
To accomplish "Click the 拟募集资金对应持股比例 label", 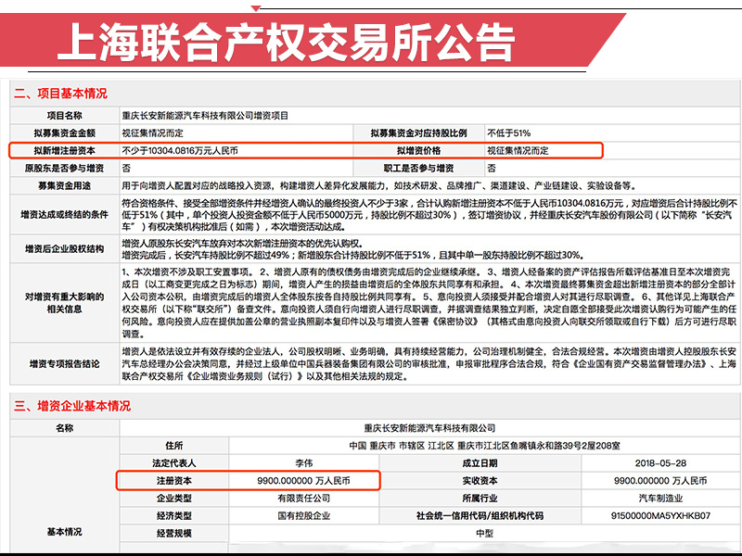I will pyautogui.click(x=419, y=133).
